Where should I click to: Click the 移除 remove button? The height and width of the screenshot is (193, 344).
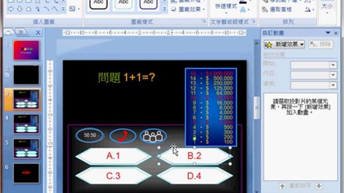click(x=321, y=44)
